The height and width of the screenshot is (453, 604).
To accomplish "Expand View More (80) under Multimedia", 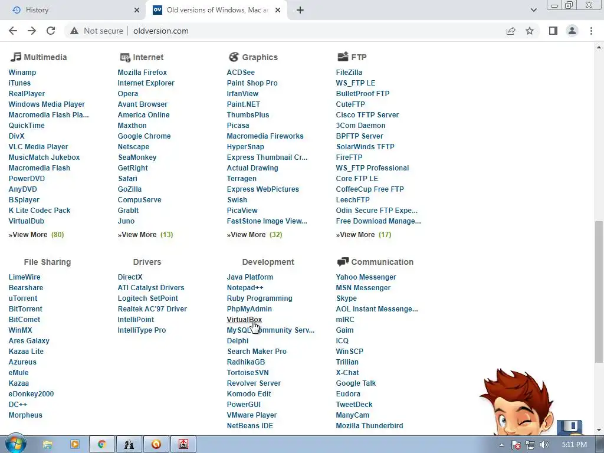I will pos(36,235).
